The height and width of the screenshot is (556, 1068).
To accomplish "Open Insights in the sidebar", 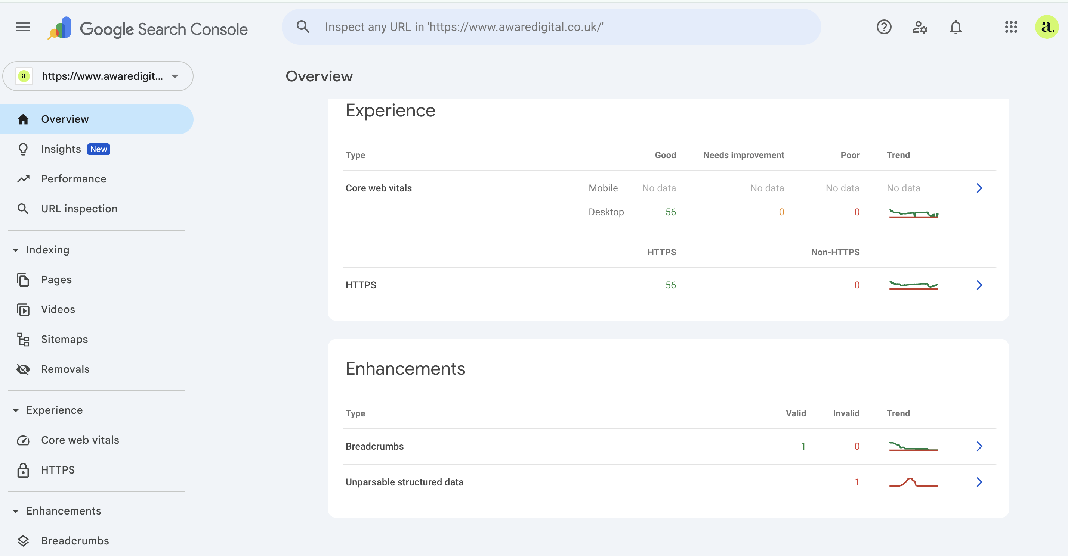I will click(x=97, y=149).
